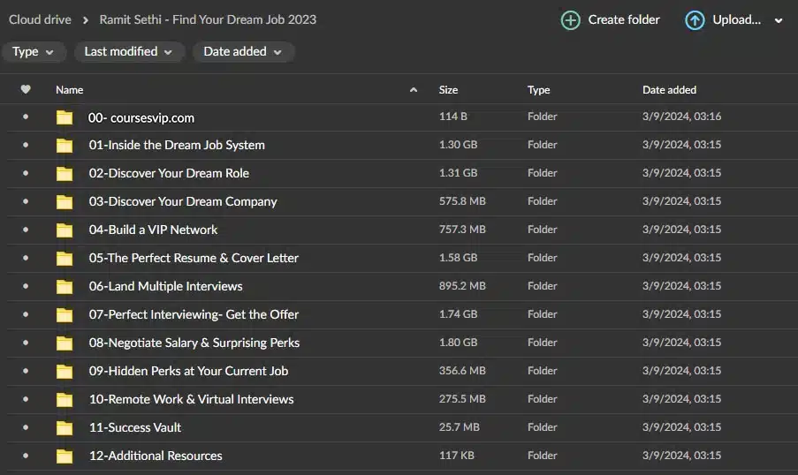Select 08-Negotiate Salary & Surprising Perks name
This screenshot has height=475, width=798.
(x=194, y=343)
